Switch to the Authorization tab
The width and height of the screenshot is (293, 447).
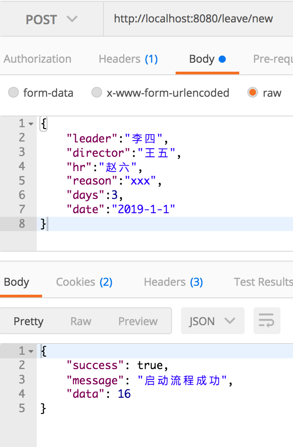37,59
